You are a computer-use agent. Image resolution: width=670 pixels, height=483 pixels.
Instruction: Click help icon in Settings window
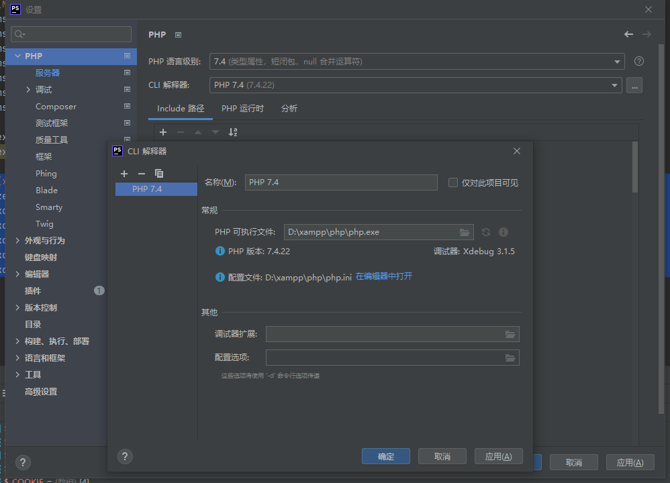pos(23,462)
